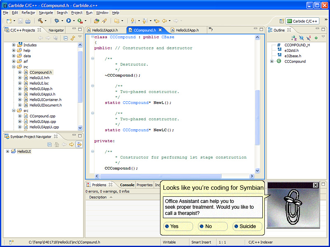Expand the CCCompound class in Outline

(272, 61)
